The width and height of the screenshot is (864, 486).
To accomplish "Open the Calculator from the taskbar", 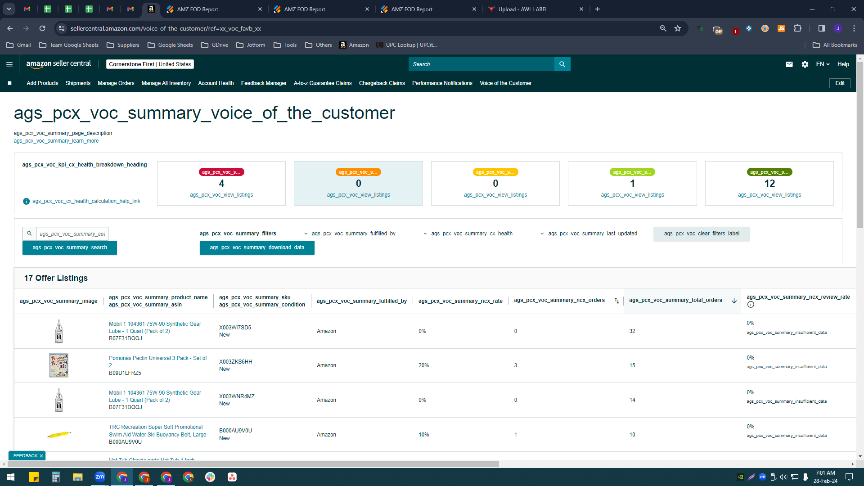I will [x=56, y=477].
